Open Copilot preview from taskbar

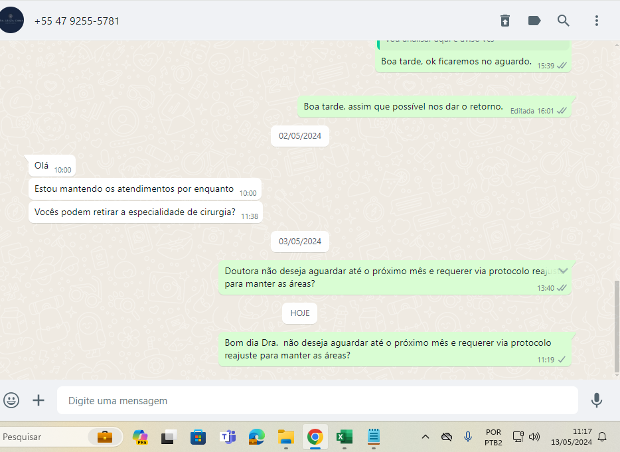[x=140, y=437]
